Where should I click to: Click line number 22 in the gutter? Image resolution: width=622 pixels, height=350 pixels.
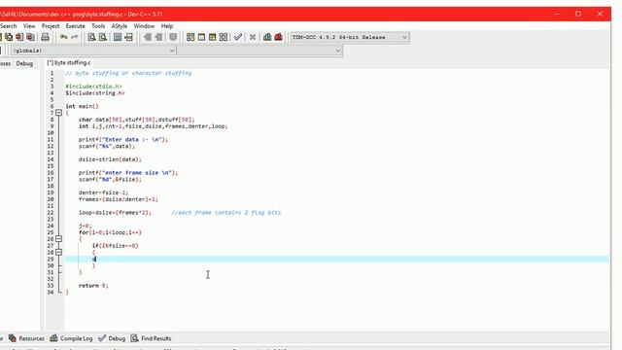[x=51, y=212]
